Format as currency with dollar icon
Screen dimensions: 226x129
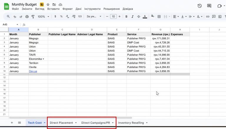[55, 17]
